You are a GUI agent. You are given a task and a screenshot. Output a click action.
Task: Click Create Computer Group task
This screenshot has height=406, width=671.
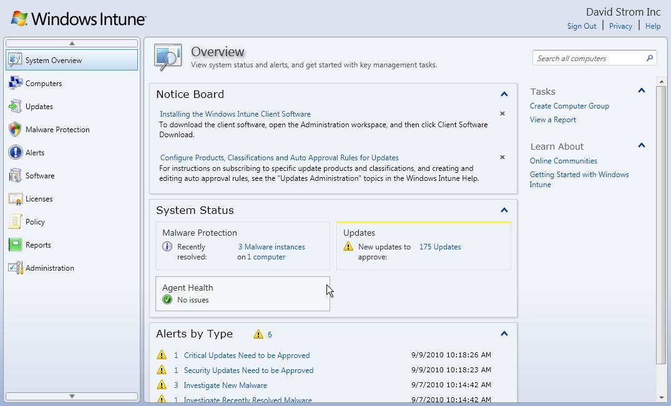pyautogui.click(x=569, y=106)
